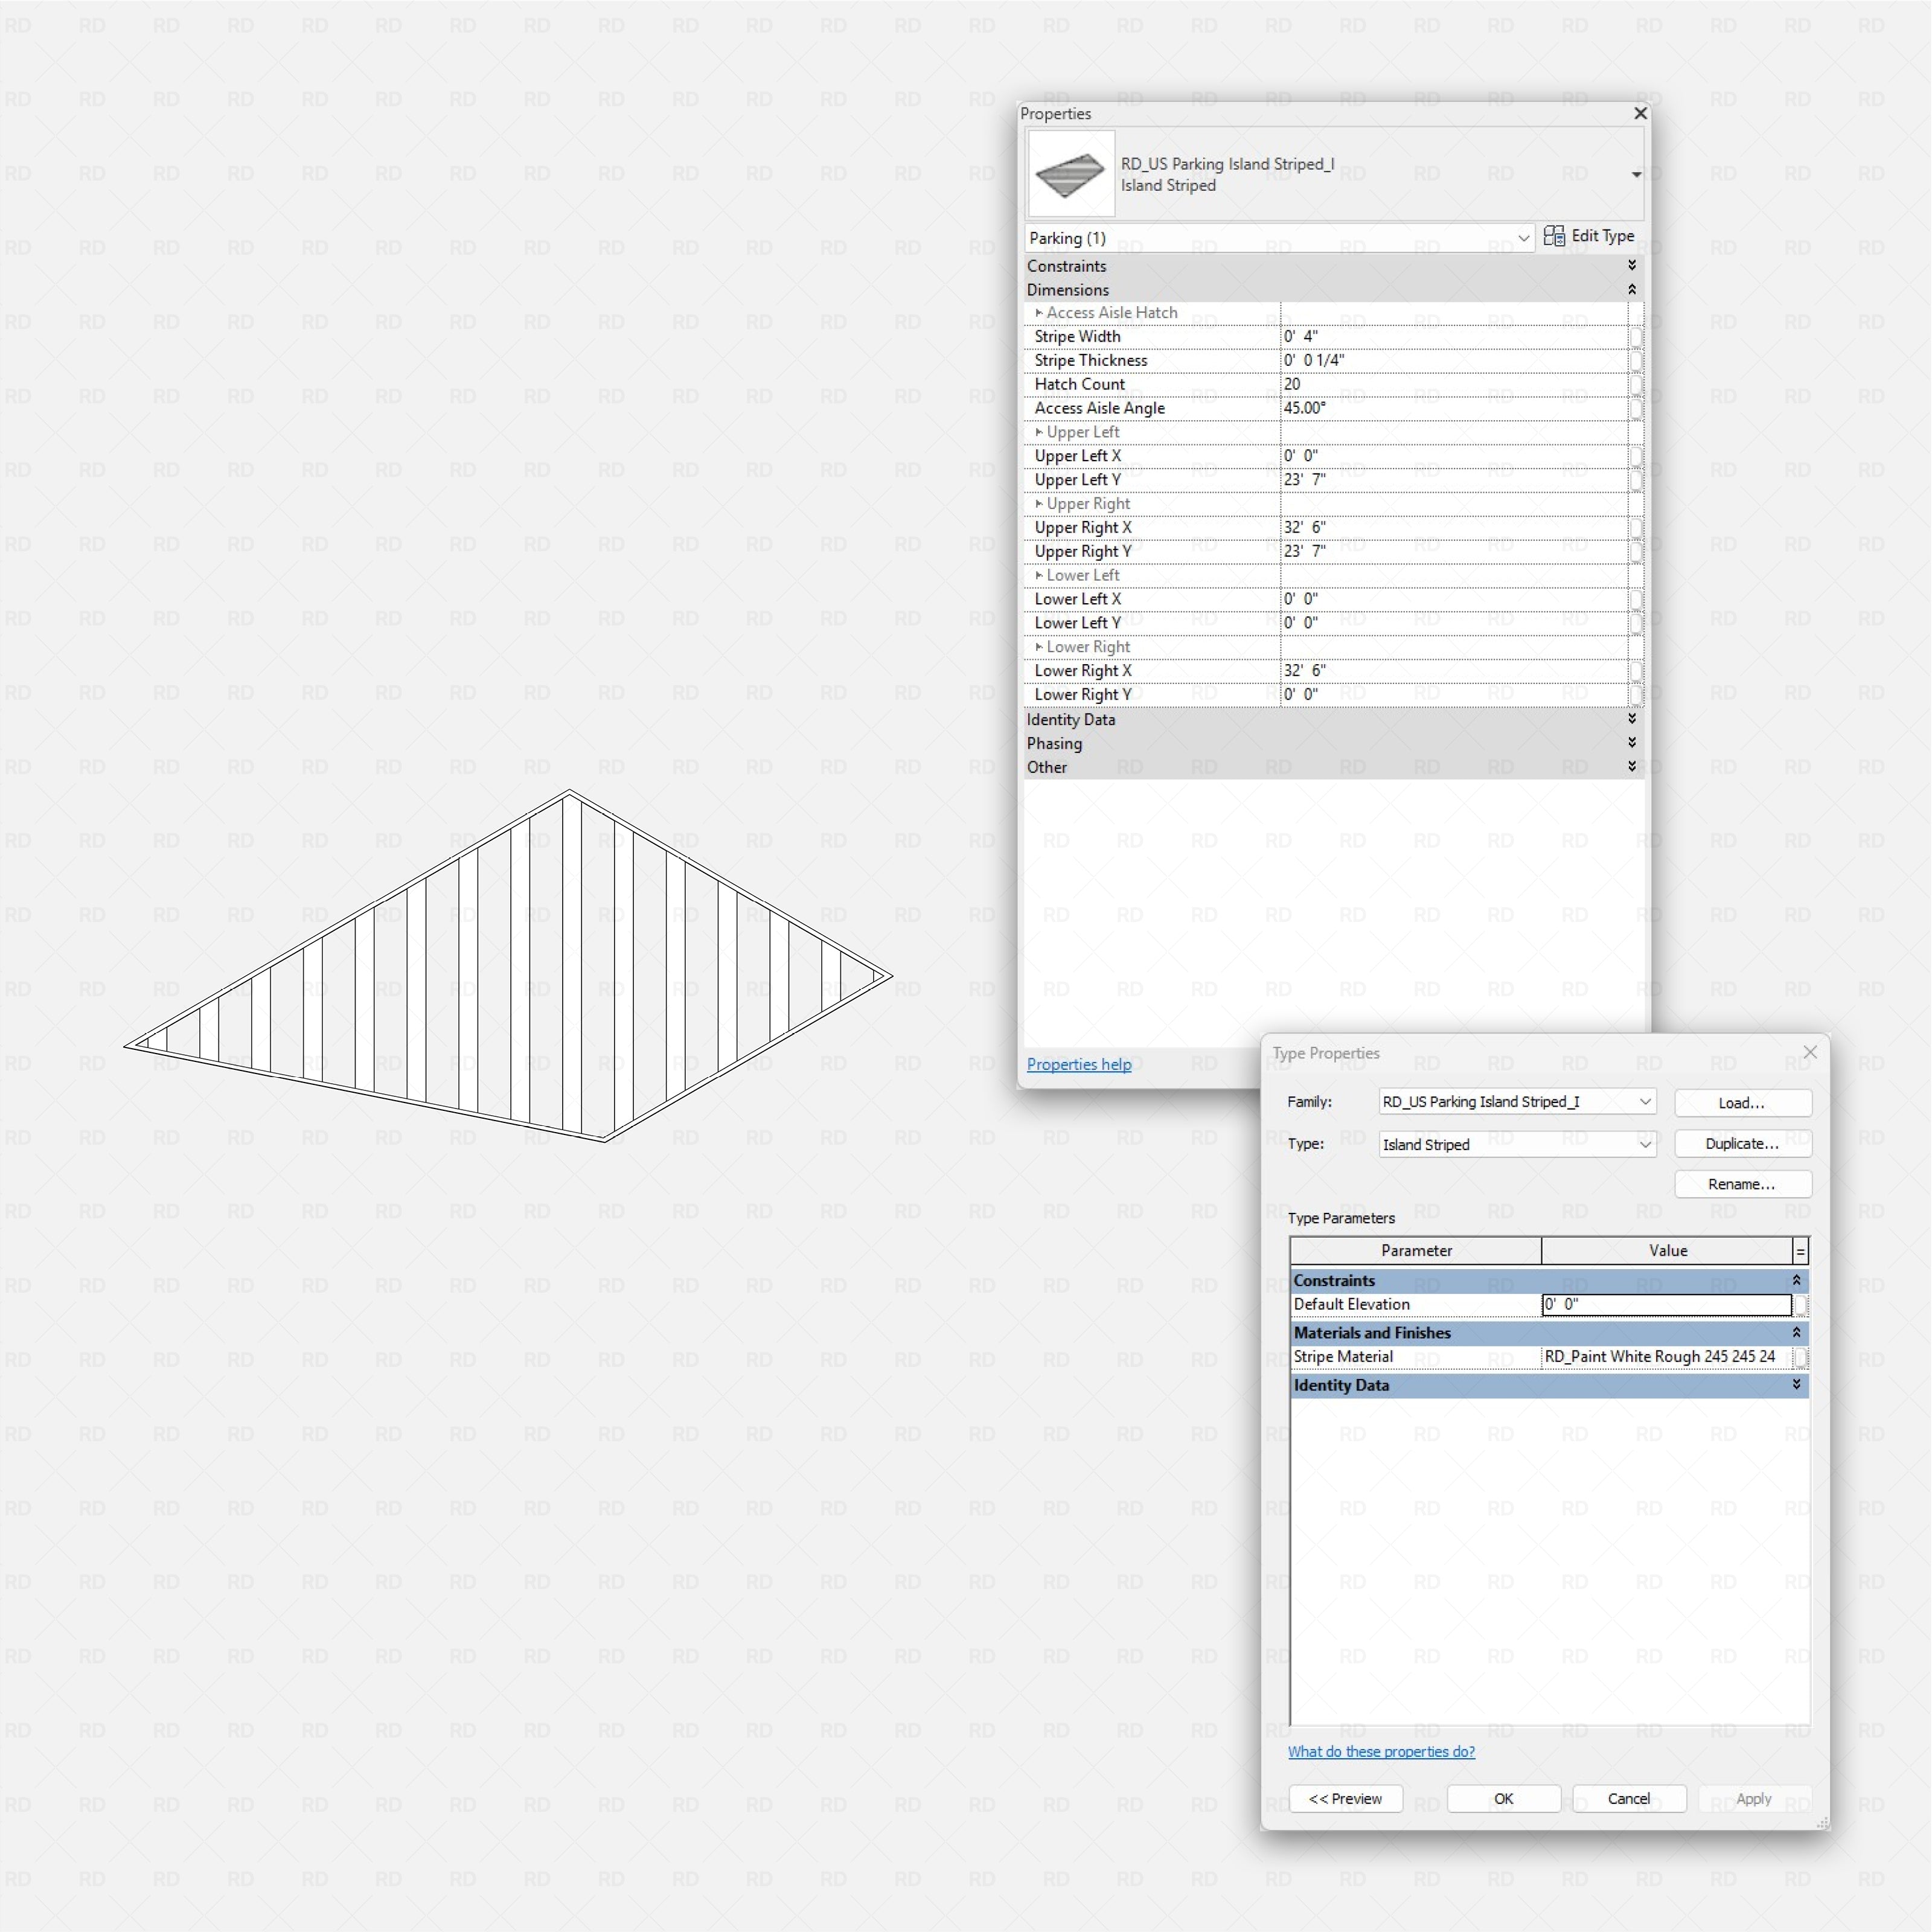Confirm Type Properties with OK

click(1503, 1799)
